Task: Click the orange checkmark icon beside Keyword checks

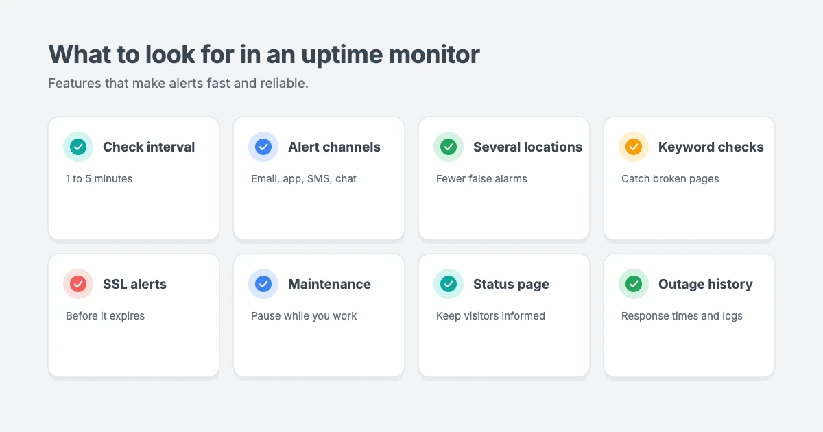Action: (634, 147)
